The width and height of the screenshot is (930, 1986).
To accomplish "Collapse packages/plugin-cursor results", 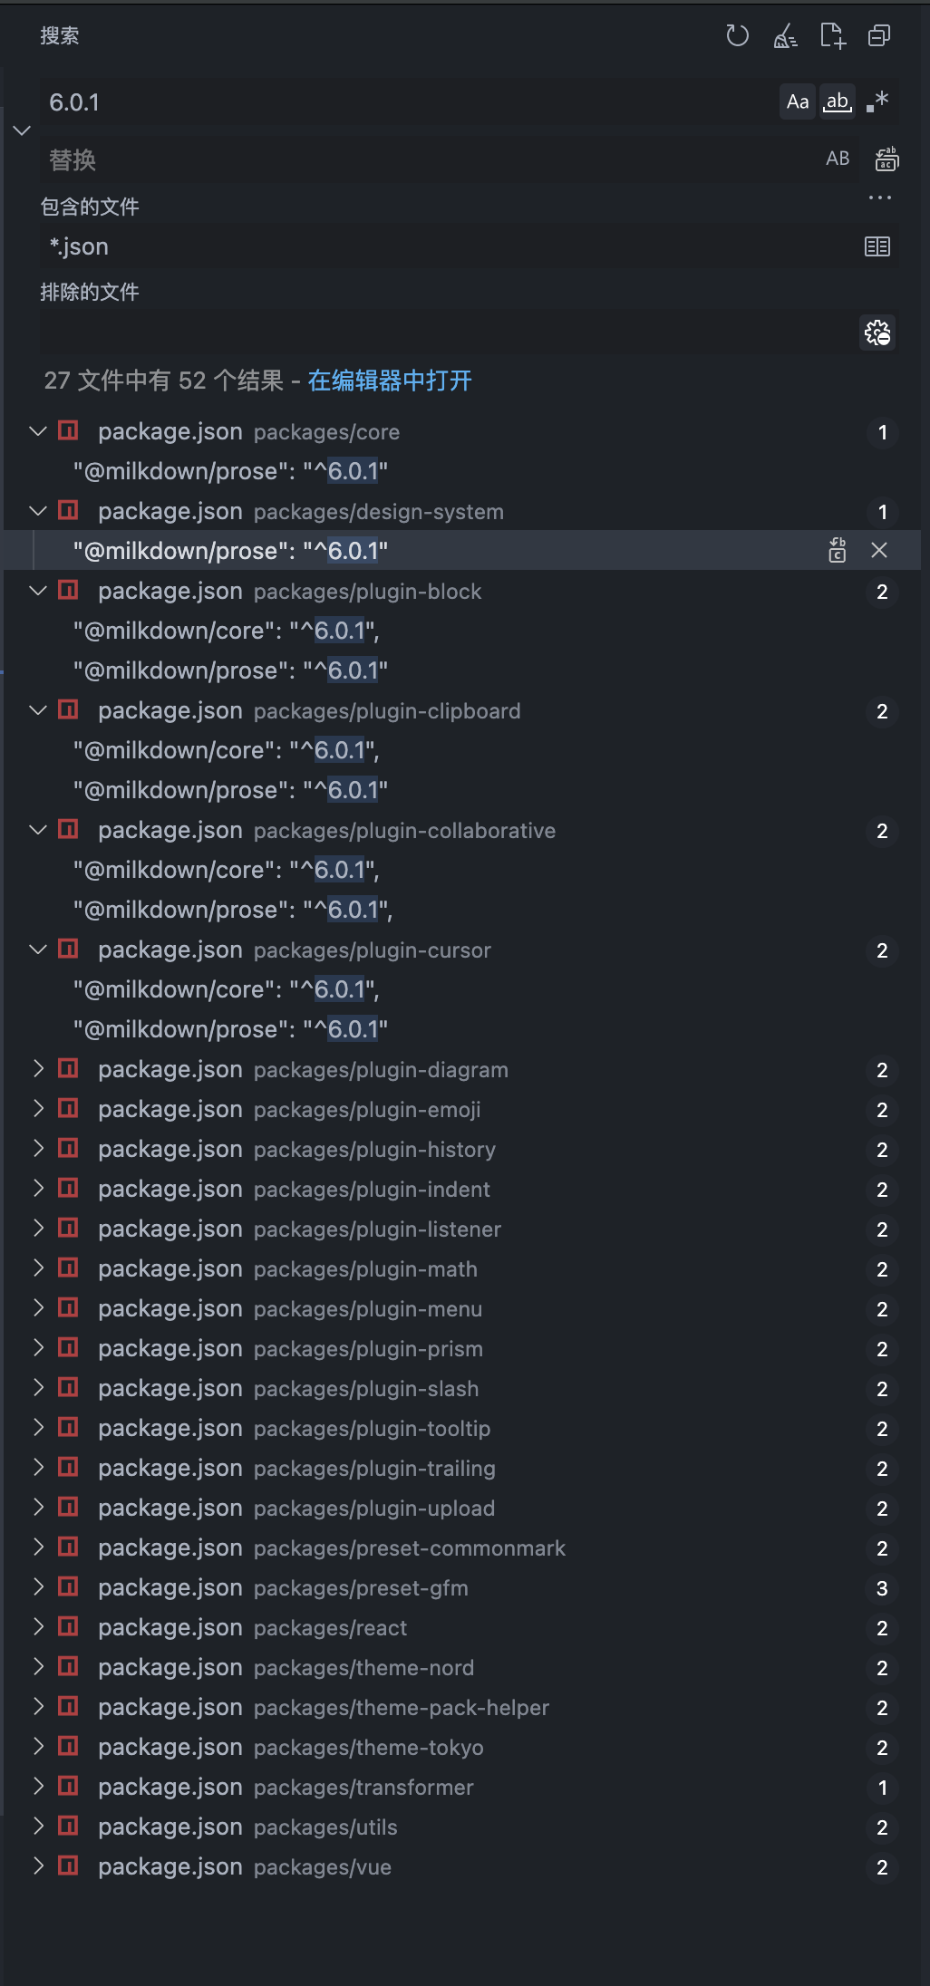I will tap(38, 950).
